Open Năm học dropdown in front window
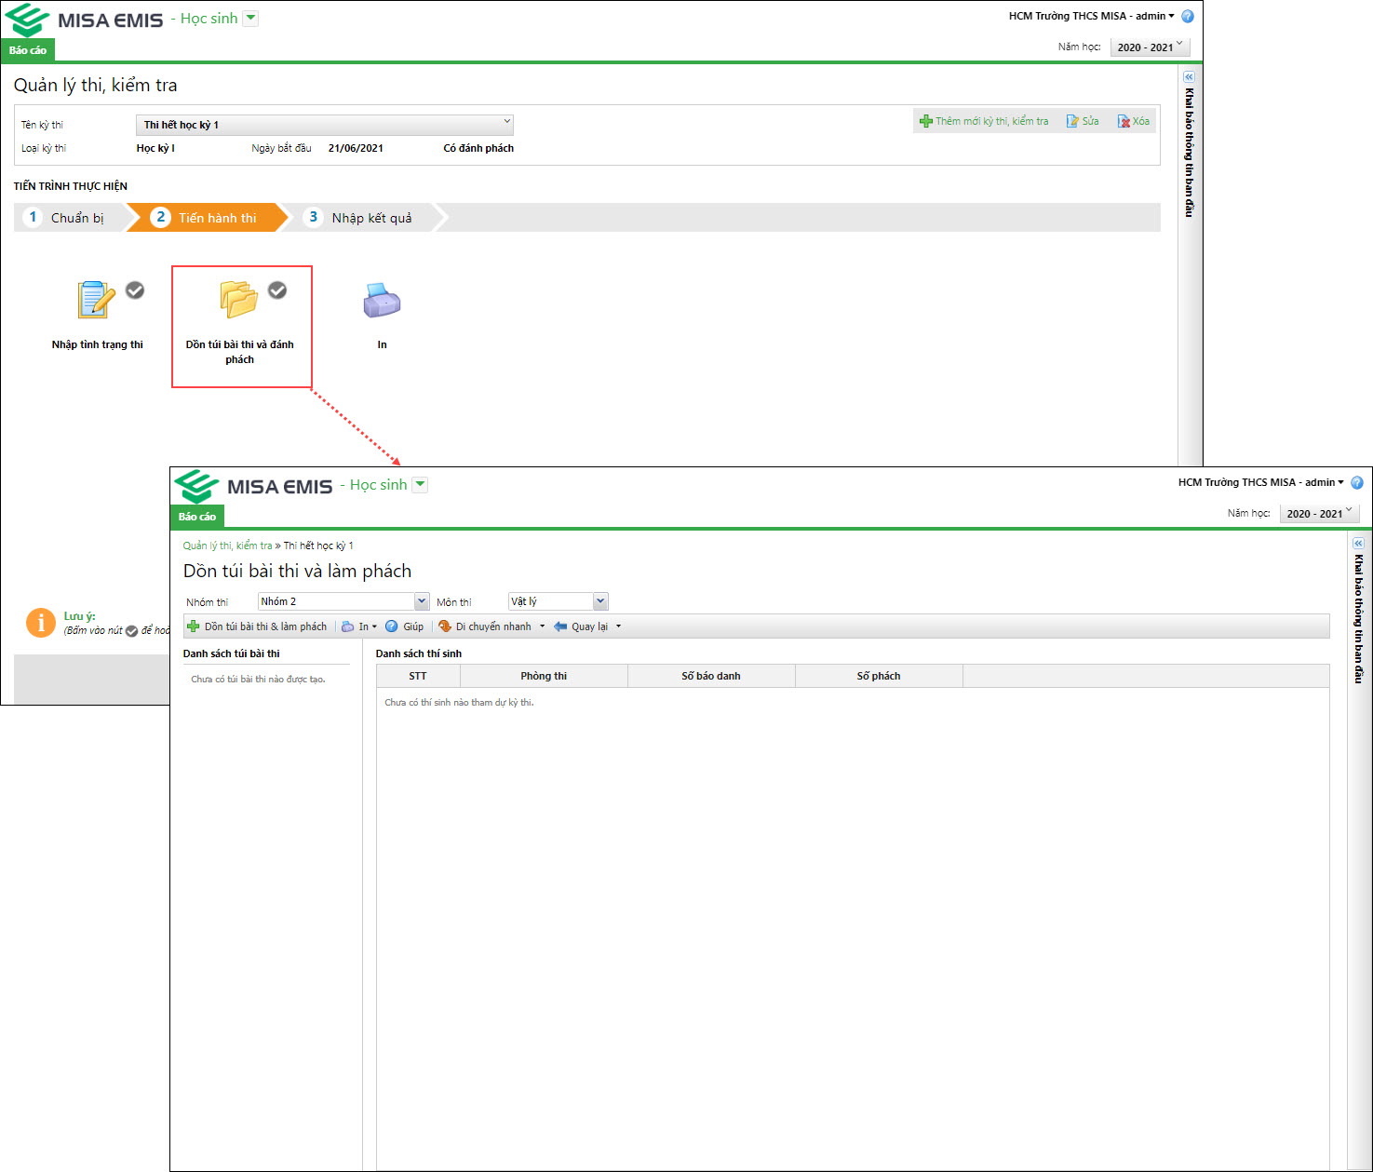This screenshot has height=1172, width=1373. (1320, 513)
